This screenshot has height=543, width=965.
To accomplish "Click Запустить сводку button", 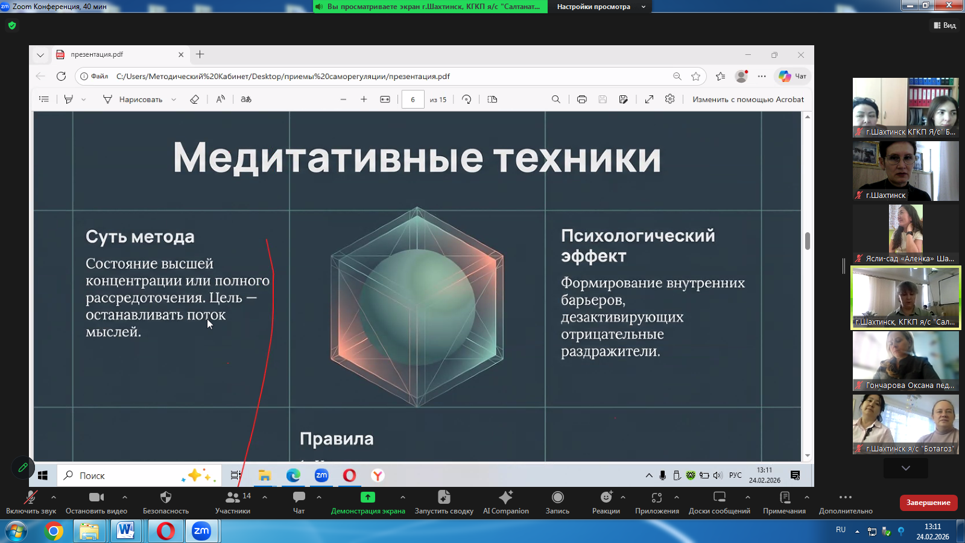I will coord(444,502).
